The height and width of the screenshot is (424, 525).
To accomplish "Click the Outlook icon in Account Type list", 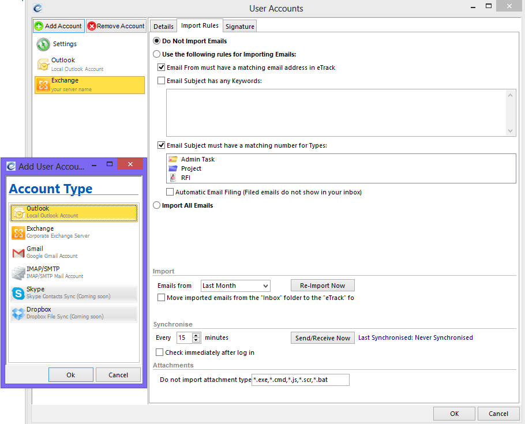I will 18,213.
